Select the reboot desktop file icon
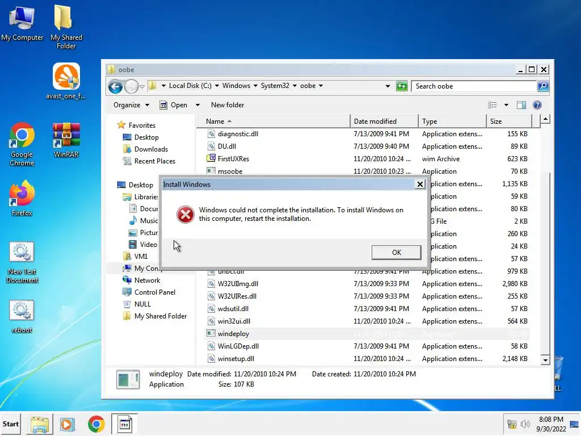This screenshot has width=581, height=436. (x=22, y=317)
